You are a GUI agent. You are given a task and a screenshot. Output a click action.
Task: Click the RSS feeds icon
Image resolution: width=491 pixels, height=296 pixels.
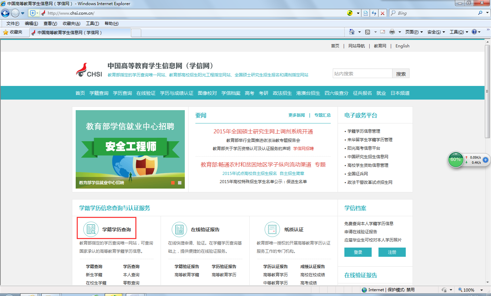[x=368, y=32]
